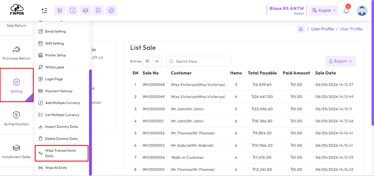The image size is (374, 176).
Task: Sort by Sale No column header
Action: click(x=150, y=73)
